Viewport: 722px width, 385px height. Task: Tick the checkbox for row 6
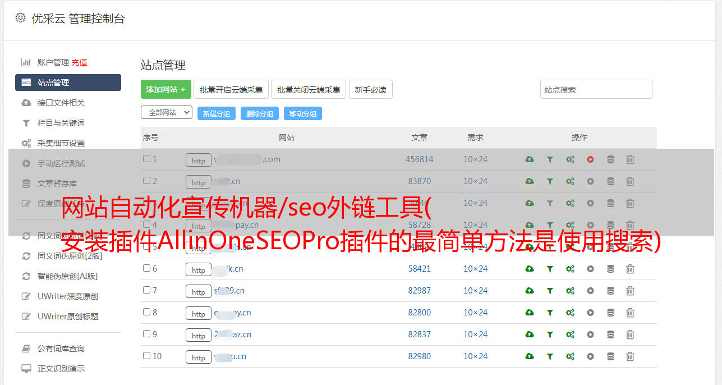[x=146, y=268]
